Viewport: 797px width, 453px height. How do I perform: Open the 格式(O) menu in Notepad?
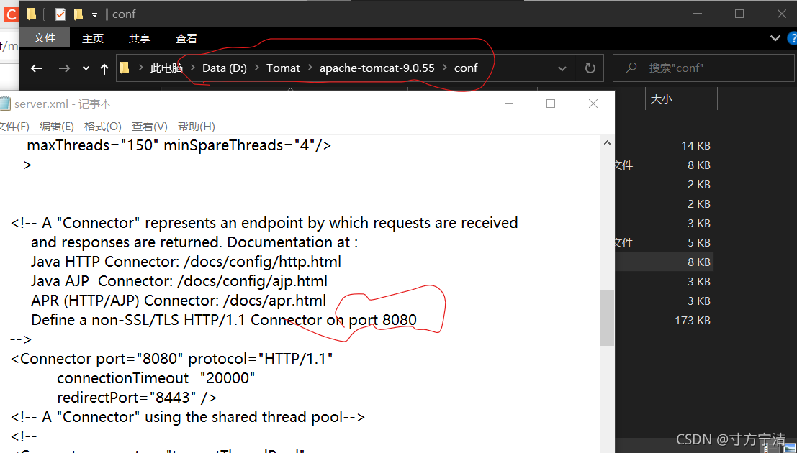[102, 126]
